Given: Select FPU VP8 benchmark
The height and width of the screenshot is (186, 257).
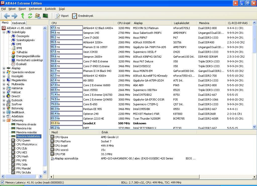Looking at the screenshot, I should (21, 160).
